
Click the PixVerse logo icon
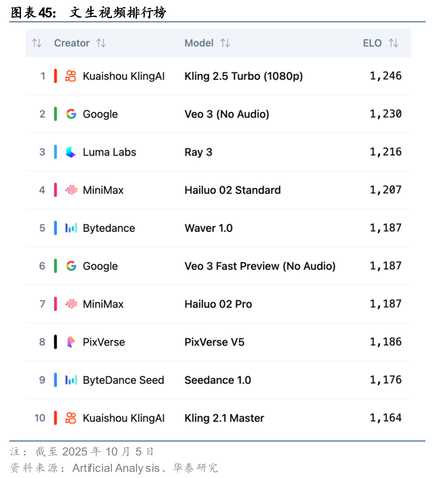pos(71,342)
